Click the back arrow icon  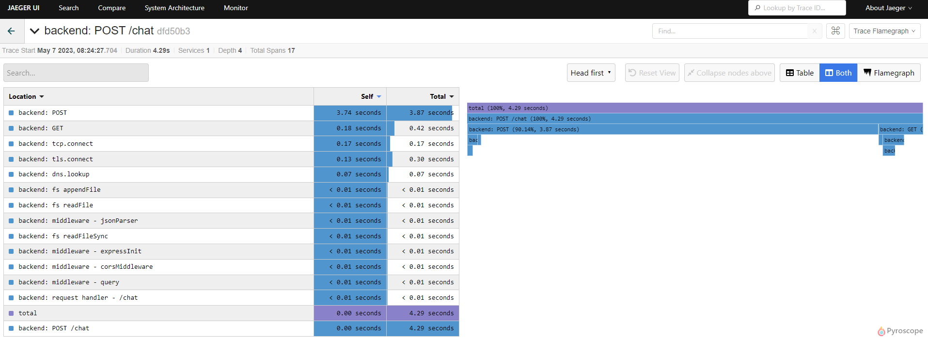click(x=11, y=31)
